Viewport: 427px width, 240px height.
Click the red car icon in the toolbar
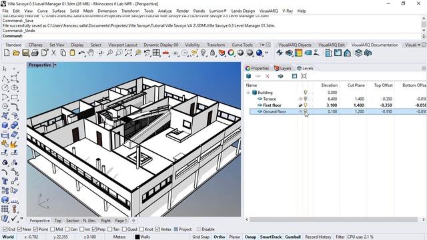tap(165, 53)
